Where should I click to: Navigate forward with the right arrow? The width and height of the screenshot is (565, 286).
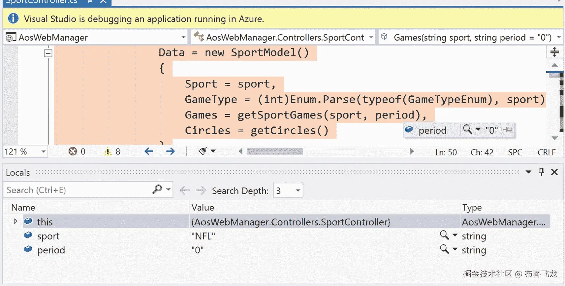point(171,151)
